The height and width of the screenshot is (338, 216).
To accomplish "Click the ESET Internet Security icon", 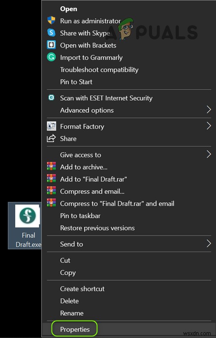I will click(x=52, y=98).
